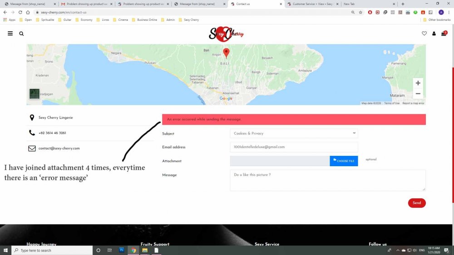The width and height of the screenshot is (454, 255).
Task: Click the Google logo on map
Action: coord(226,98)
